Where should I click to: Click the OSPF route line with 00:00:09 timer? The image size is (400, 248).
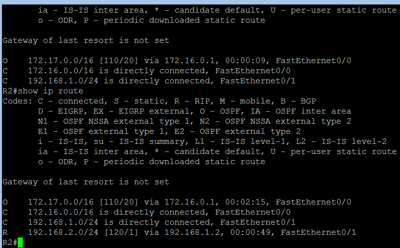177,61
